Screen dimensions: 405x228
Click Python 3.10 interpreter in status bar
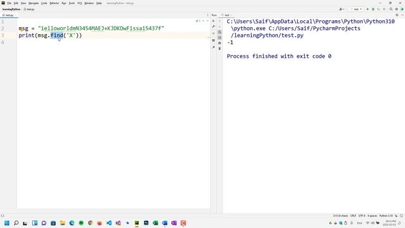pyautogui.click(x=386, y=215)
